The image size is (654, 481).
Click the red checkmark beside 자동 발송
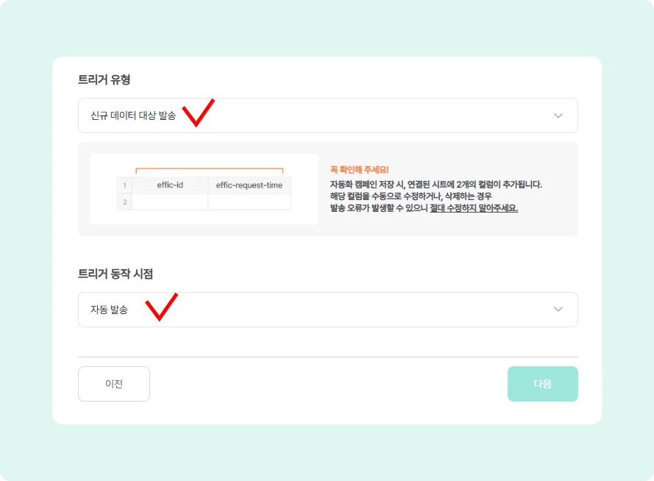click(161, 306)
